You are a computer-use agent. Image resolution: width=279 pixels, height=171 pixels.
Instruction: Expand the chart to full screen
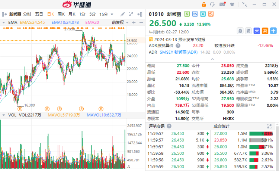pyautogui.click(x=131, y=14)
